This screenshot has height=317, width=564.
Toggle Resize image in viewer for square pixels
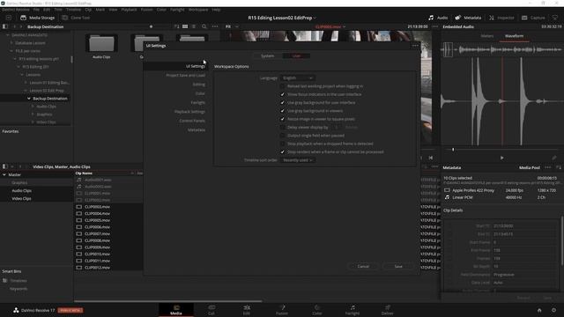(x=282, y=119)
